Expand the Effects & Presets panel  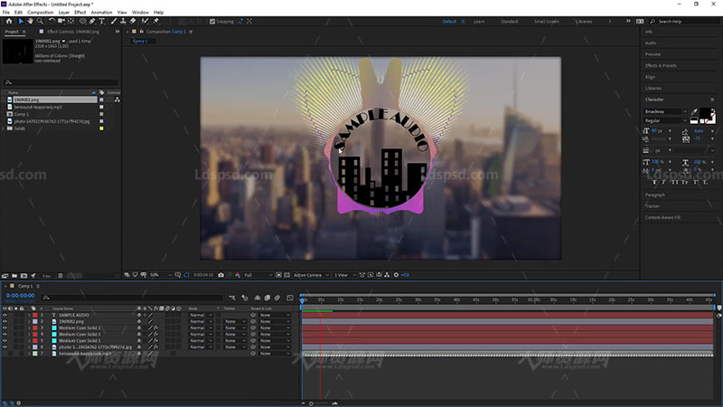pos(661,65)
